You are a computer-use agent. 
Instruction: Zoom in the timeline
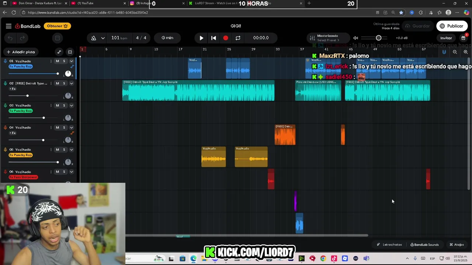point(465,52)
